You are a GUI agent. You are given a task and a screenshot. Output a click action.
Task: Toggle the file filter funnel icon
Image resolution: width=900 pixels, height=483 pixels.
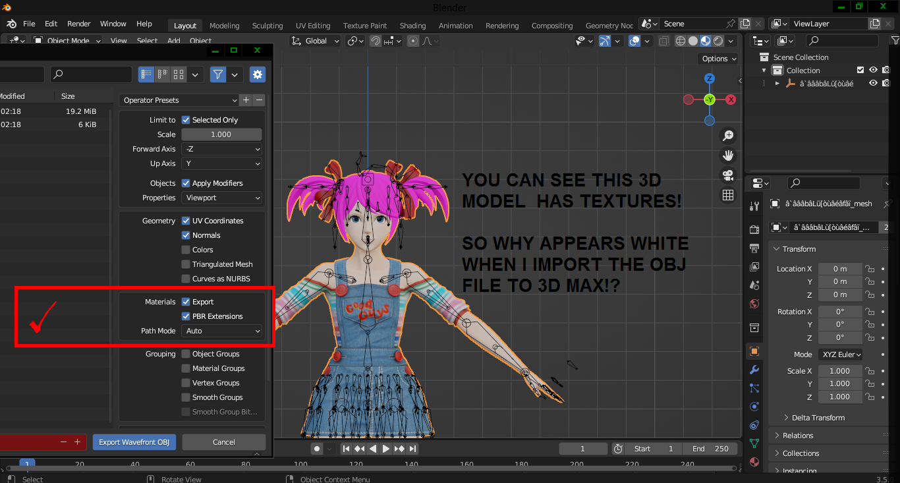point(218,74)
